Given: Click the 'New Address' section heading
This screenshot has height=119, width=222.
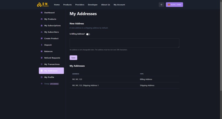Looking at the screenshot, I should point(77,24).
